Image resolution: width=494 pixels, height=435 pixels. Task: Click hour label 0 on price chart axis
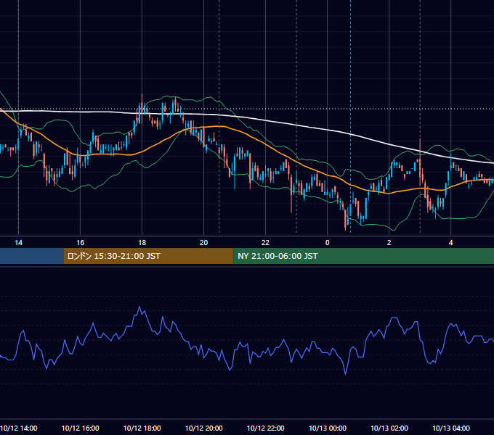coord(328,242)
